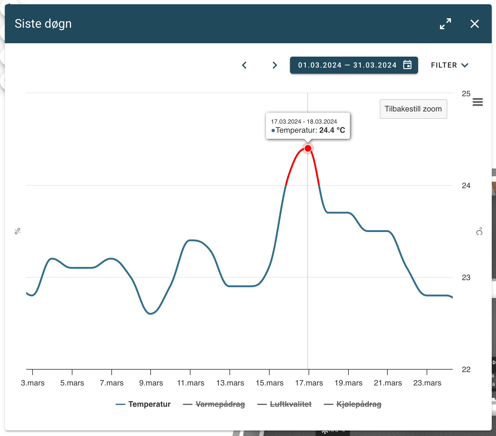Viewport: 496px width, 436px height.
Task: Toggle the Temperatur series in legend
Action: tap(149, 404)
